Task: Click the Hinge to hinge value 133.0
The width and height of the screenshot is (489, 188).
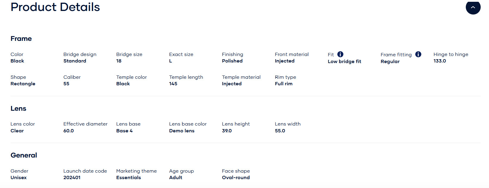Action: [x=440, y=61]
